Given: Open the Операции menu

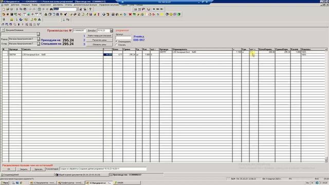Looking at the screenshot, I should coord(25,5).
